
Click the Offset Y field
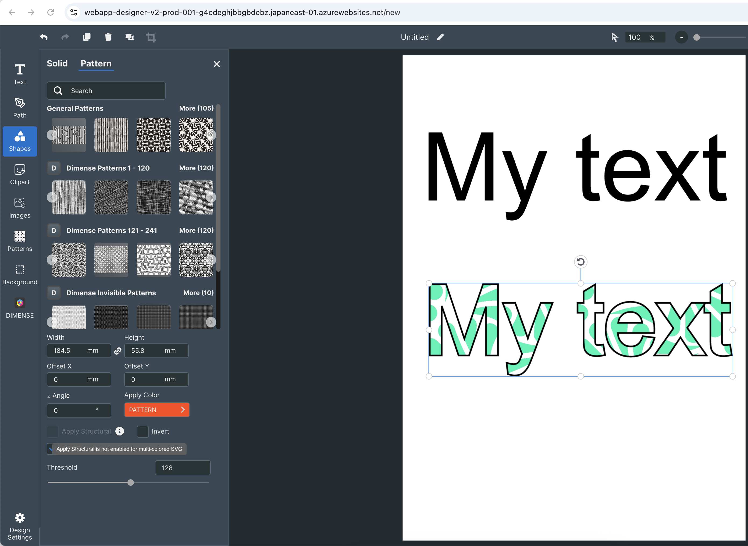(x=156, y=380)
